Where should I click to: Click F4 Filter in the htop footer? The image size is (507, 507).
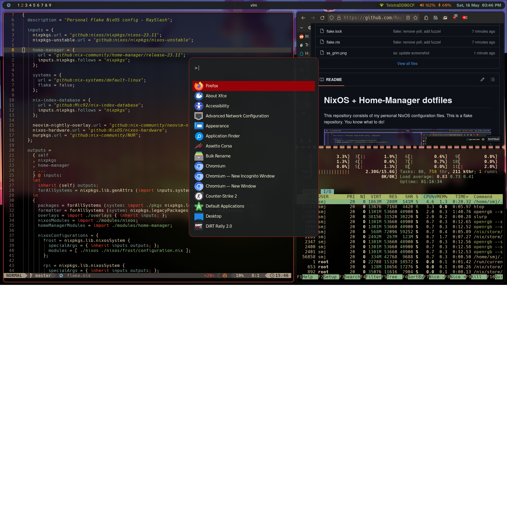pyautogui.click(x=371, y=277)
